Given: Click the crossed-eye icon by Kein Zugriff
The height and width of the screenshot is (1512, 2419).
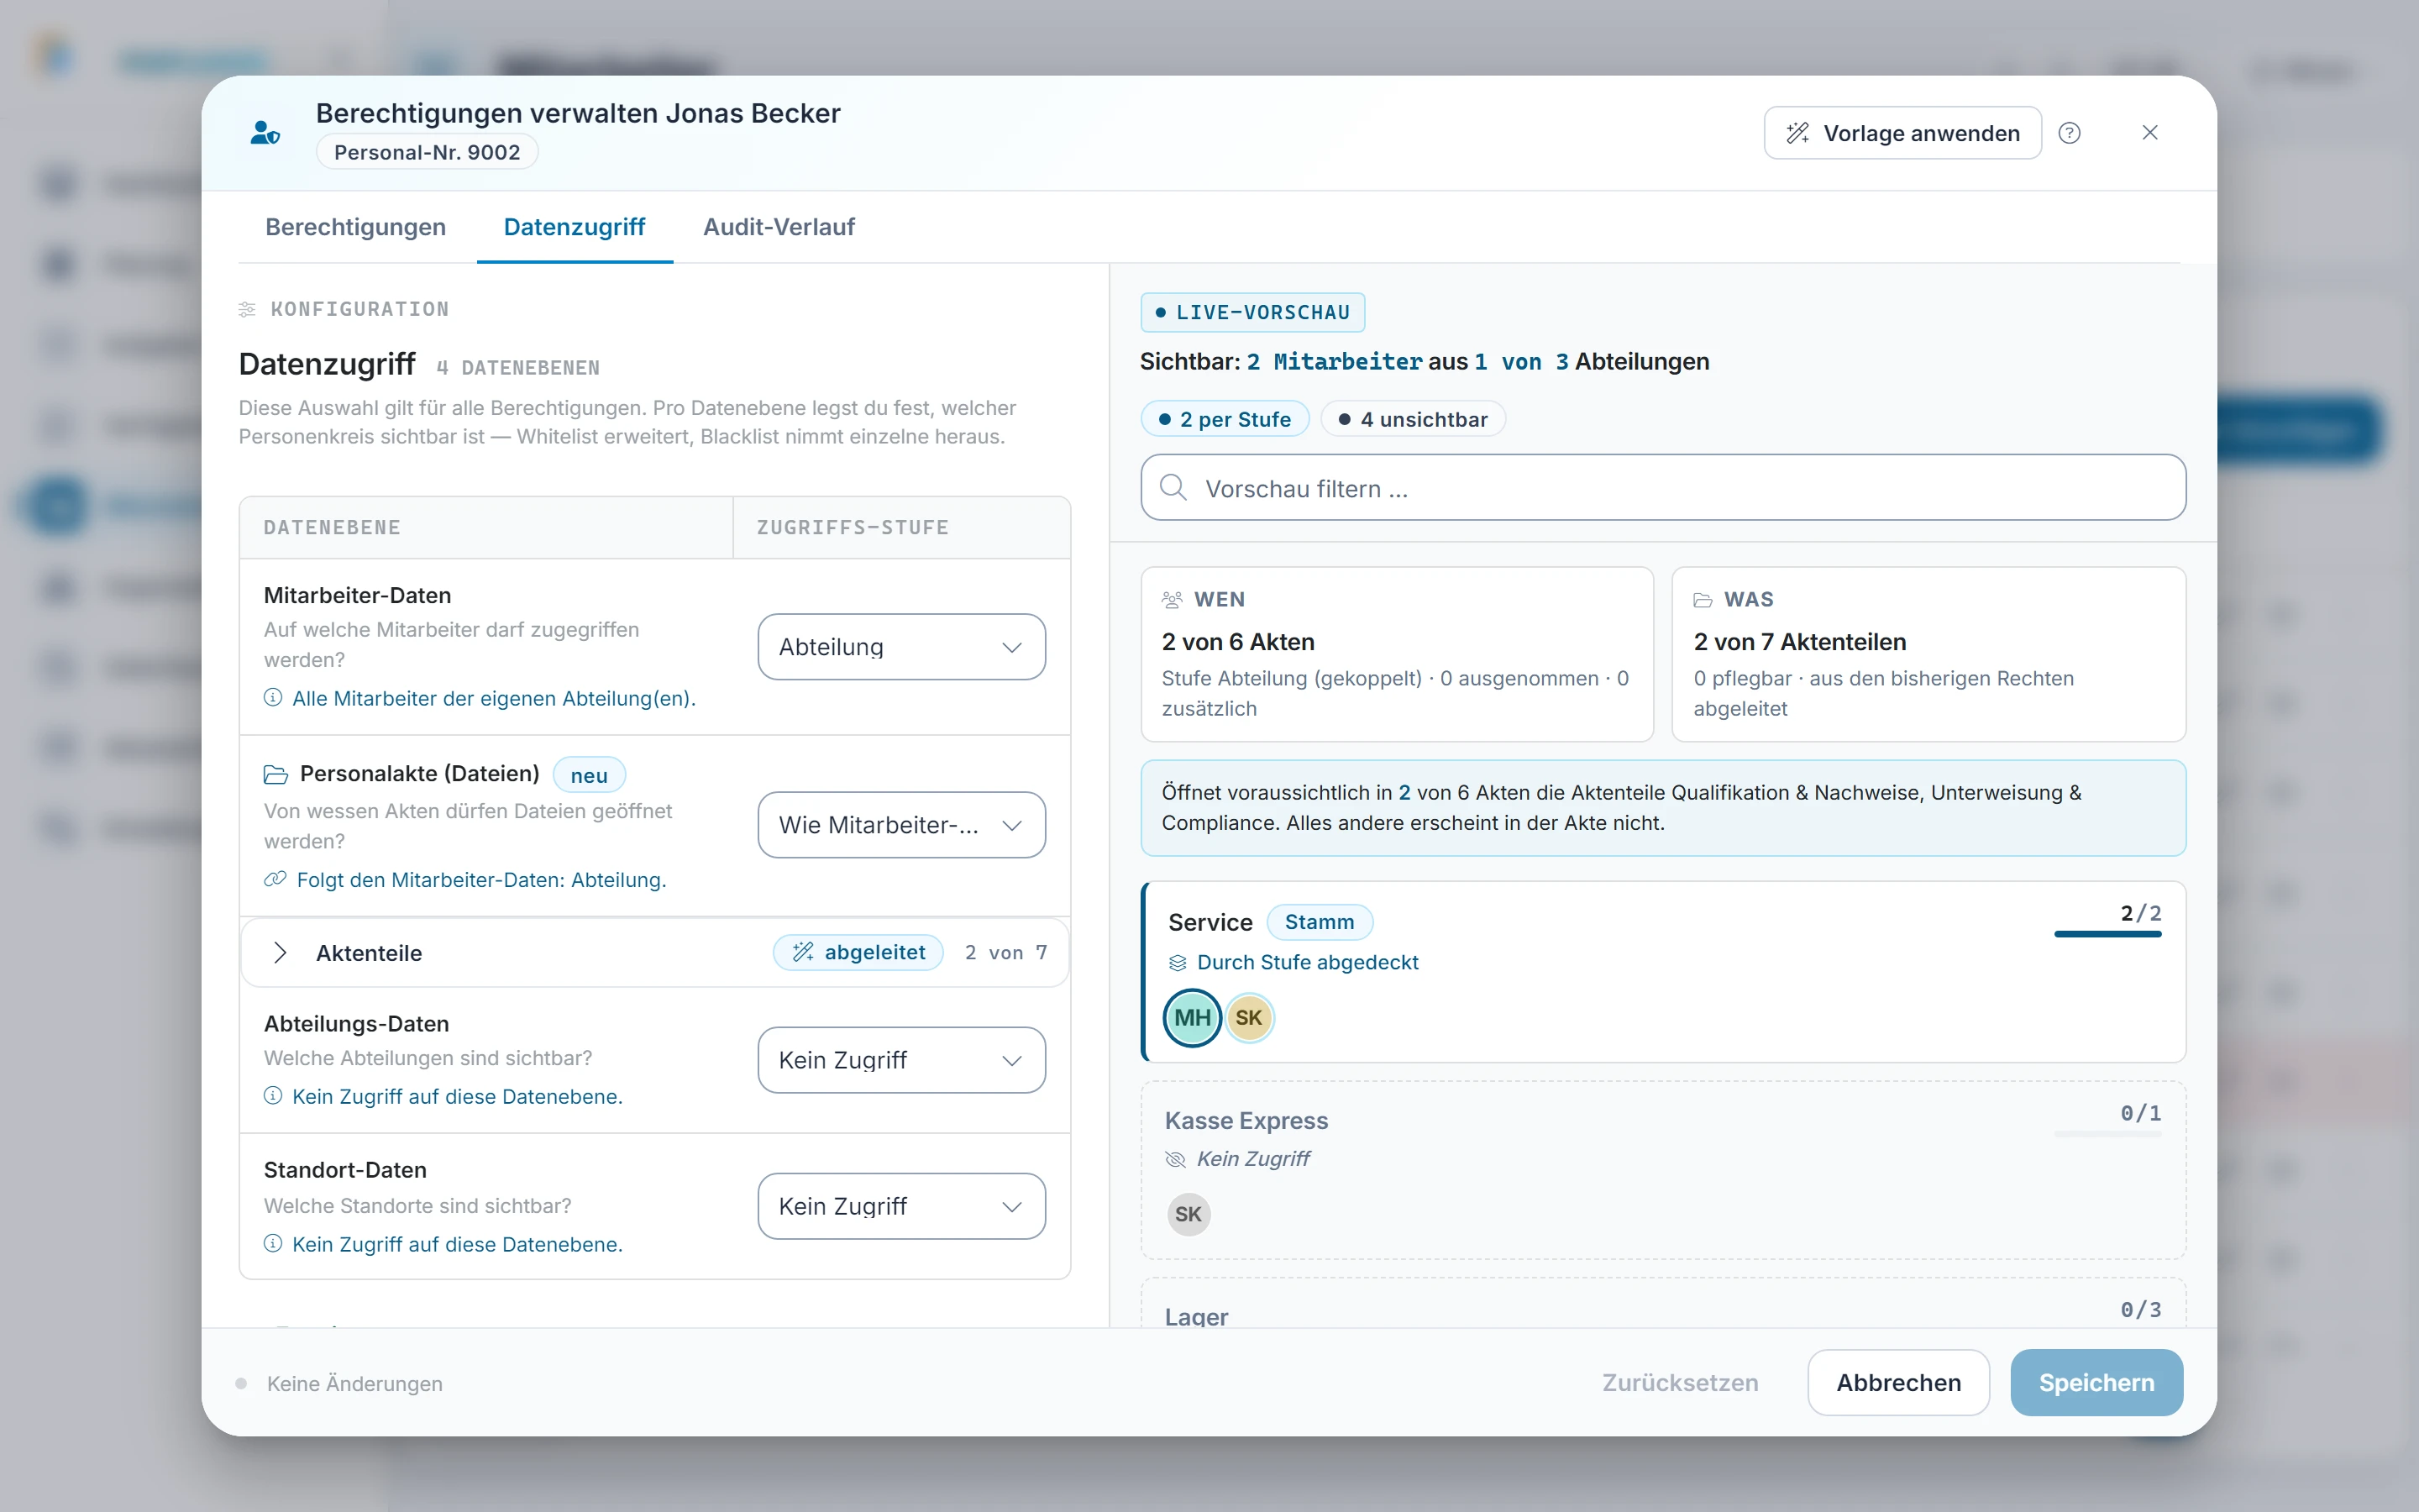Looking at the screenshot, I should [1176, 1159].
